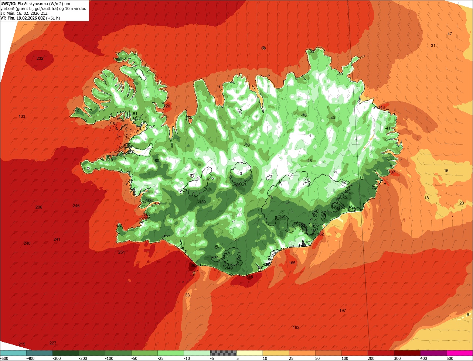Click the flux value 165 on the map
The image size is (473, 361).
[x=292, y=263]
